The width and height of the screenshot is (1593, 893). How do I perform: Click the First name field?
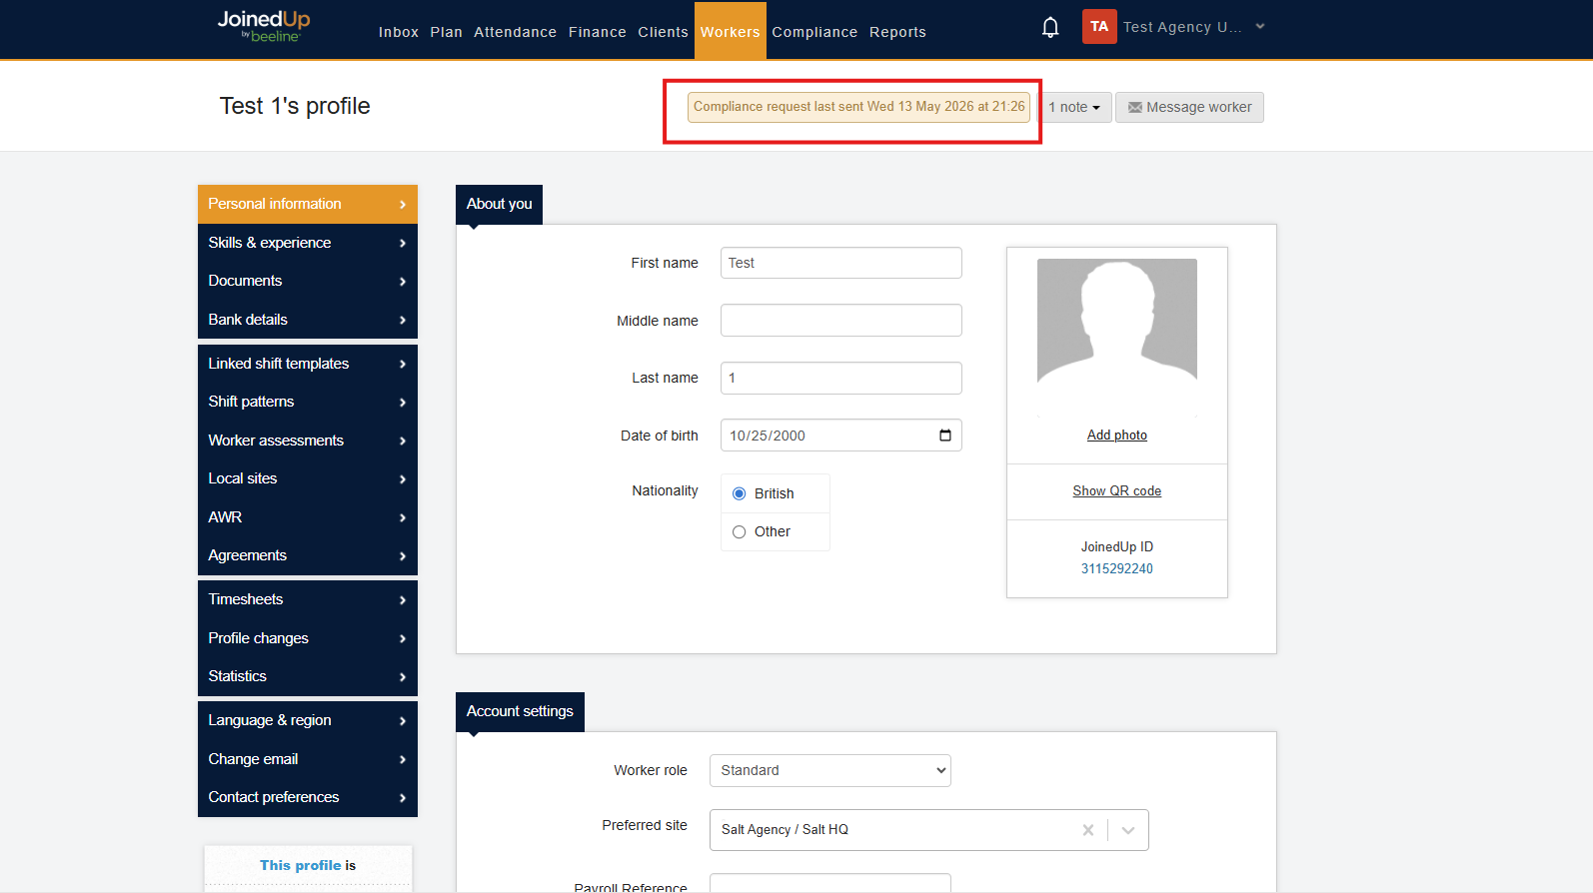tap(841, 263)
